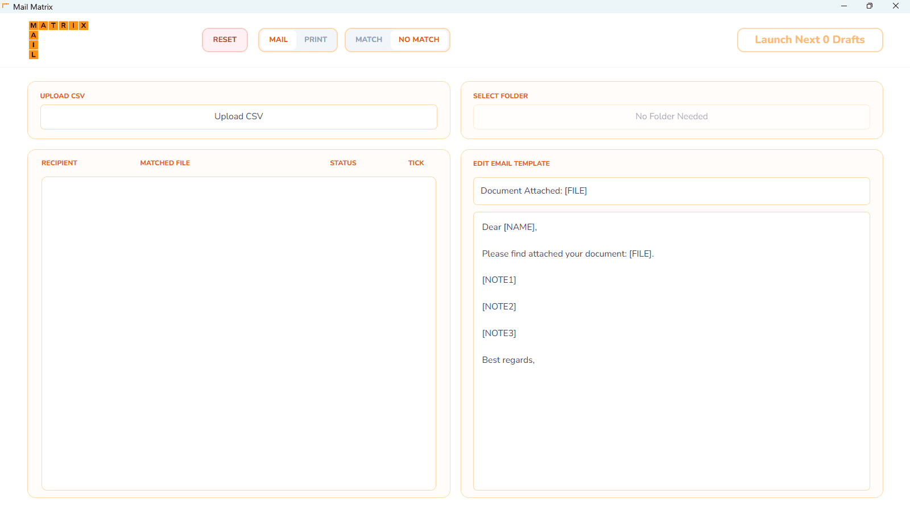Minimize the Mail Matrix window

tap(844, 6)
